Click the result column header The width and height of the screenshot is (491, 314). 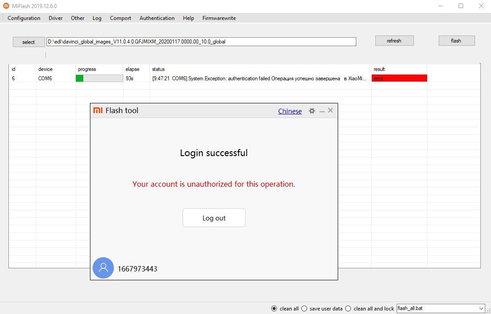(379, 69)
